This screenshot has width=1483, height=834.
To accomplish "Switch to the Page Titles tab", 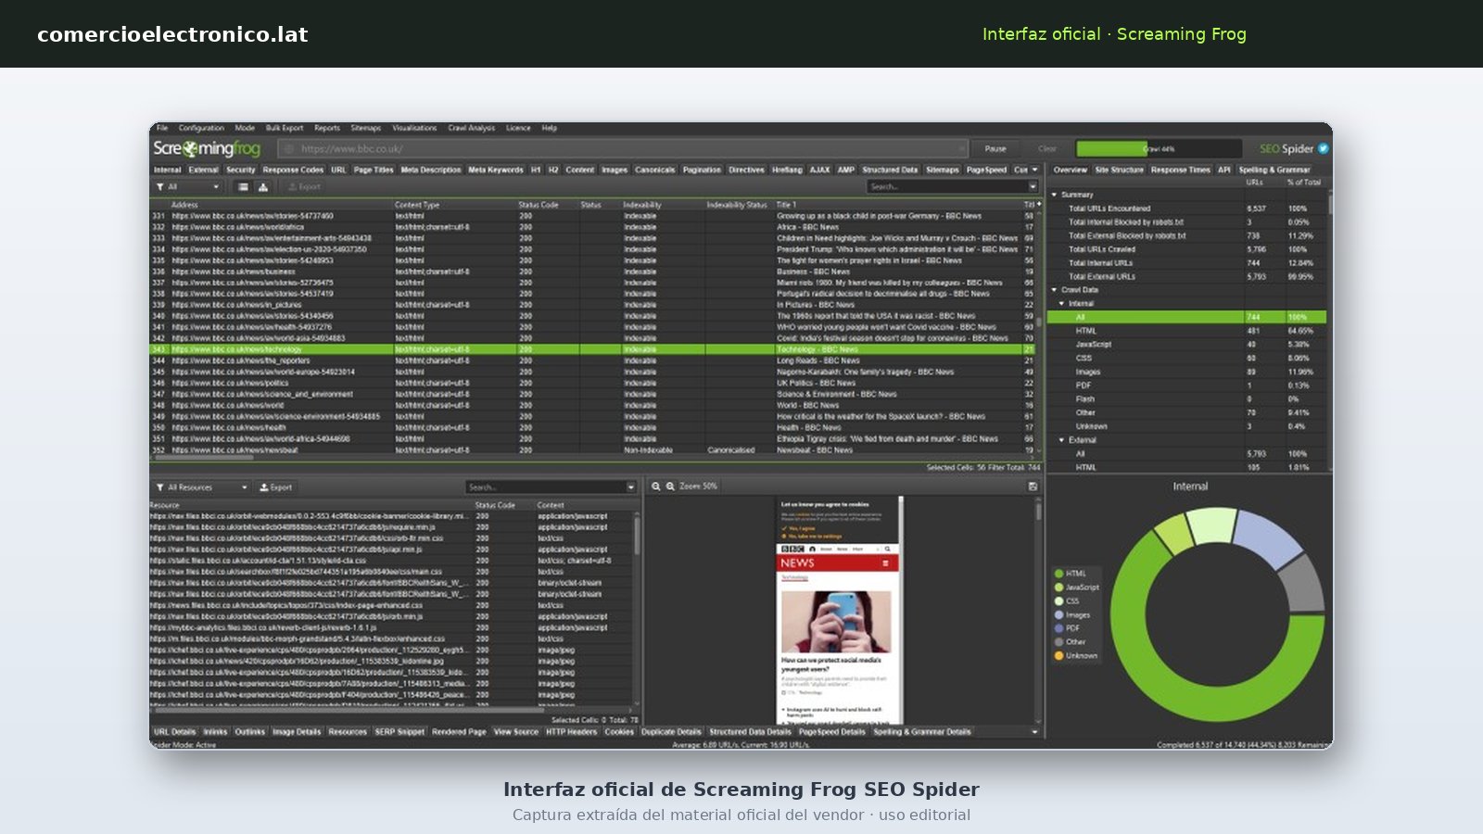I will tap(374, 171).
